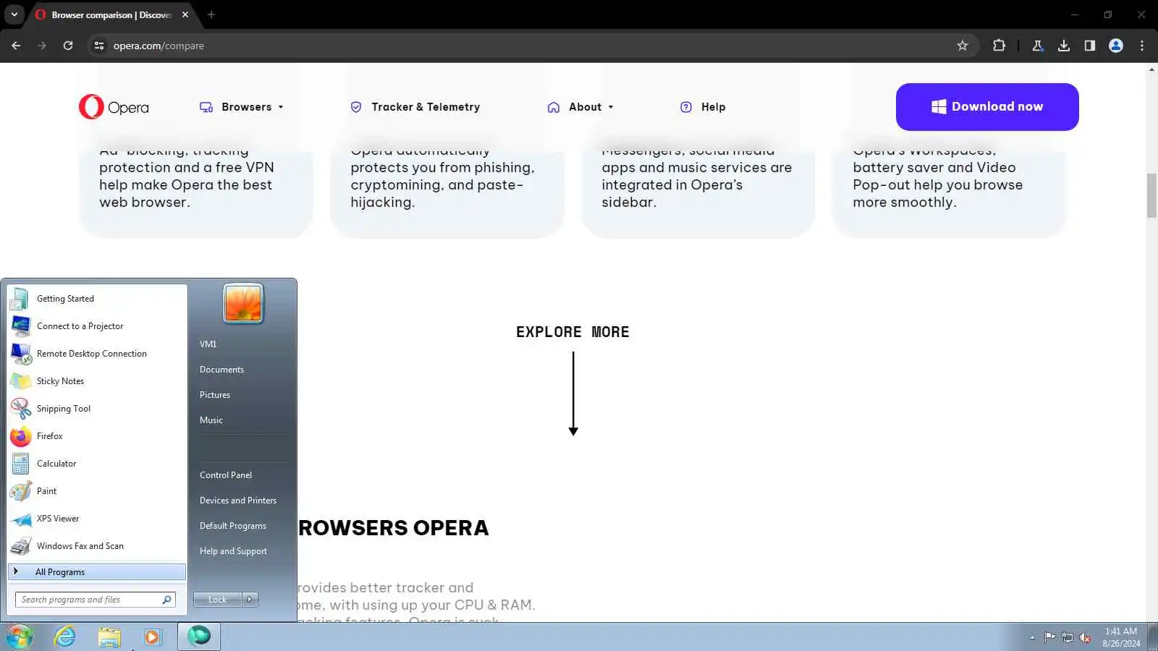Screen dimensions: 1158x651
Task: Open Windows Fax and Scan
Action: pos(97,546)
